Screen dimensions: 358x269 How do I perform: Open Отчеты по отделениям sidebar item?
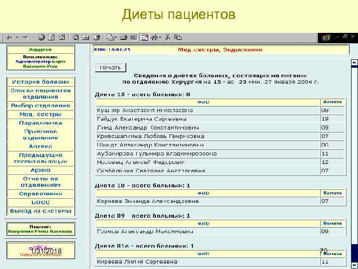coord(40,182)
